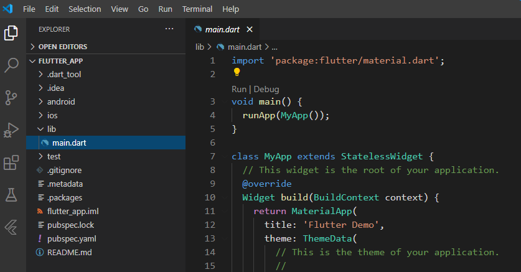Close the main.dart editor tab
The image size is (521, 272).
250,29
